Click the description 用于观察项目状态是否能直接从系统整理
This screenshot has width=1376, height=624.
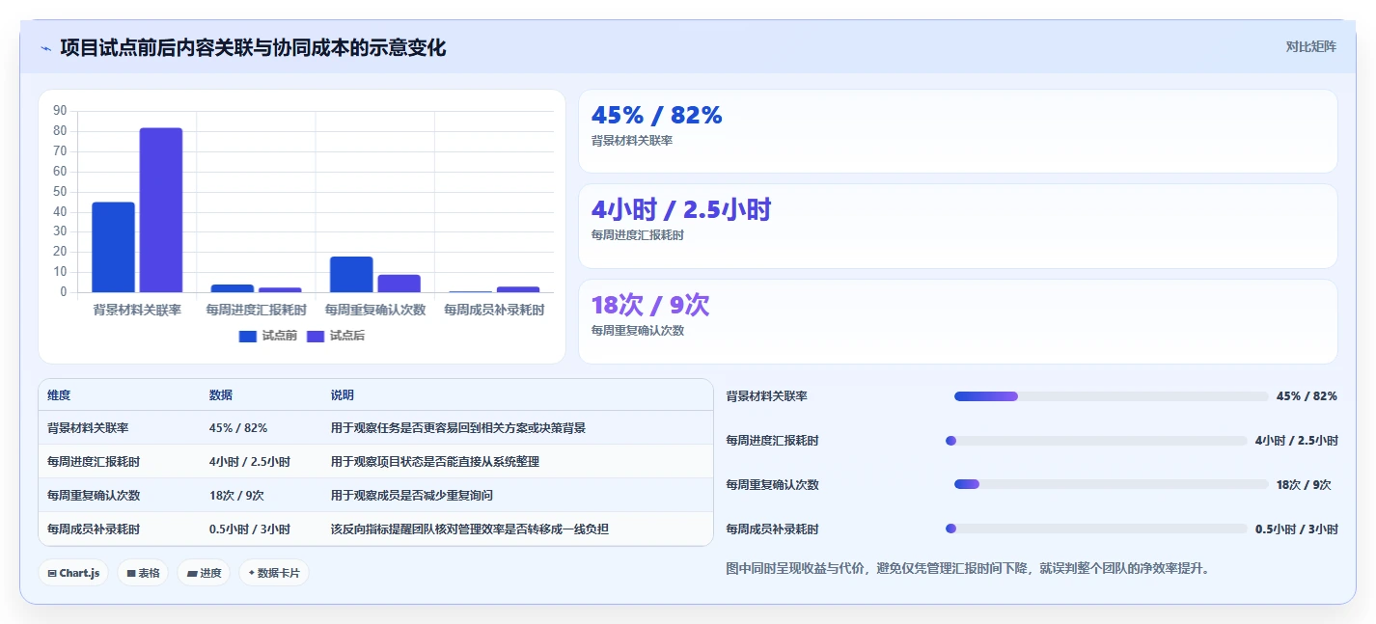click(435, 462)
